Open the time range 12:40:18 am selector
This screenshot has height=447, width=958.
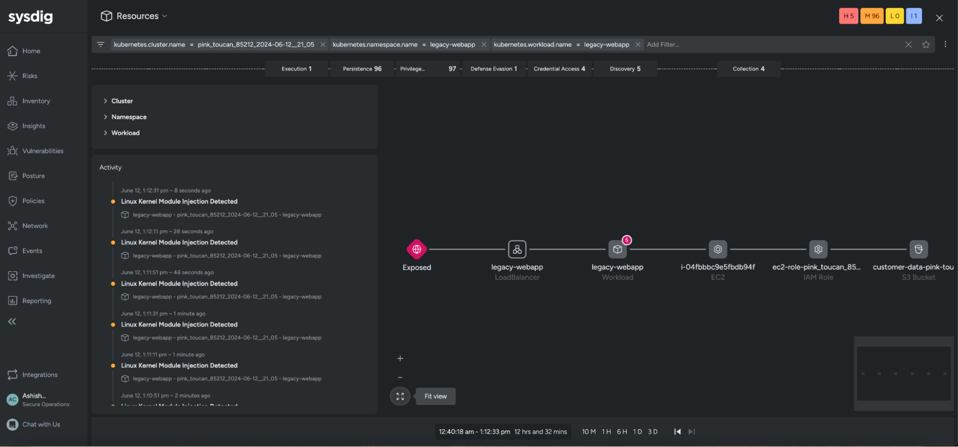click(x=503, y=432)
